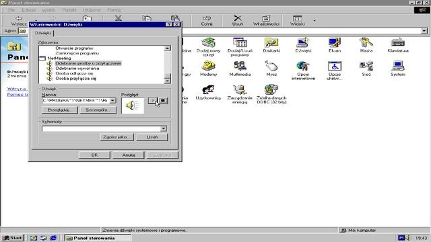Click the Pl keyboard language indicator
The width and height of the screenshot is (431, 242).
coord(401,237)
